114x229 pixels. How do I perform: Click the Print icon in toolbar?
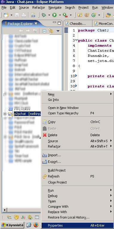click(x=24, y=15)
